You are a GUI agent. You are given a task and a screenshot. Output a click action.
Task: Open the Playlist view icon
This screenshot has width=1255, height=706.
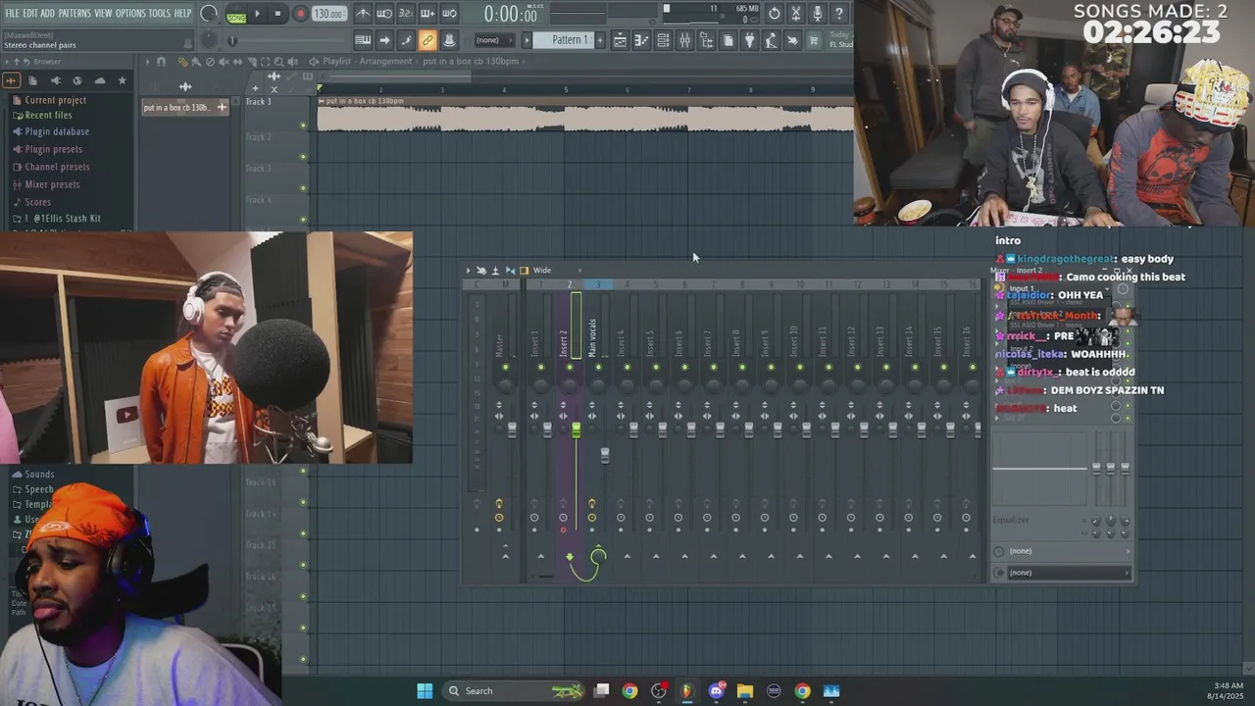pyautogui.click(x=620, y=40)
